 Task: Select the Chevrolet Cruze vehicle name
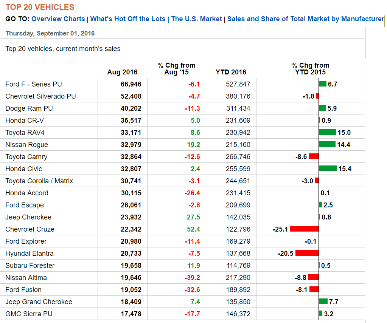(30, 229)
